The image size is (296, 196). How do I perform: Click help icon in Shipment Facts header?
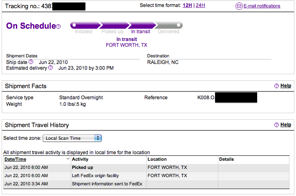276,86
